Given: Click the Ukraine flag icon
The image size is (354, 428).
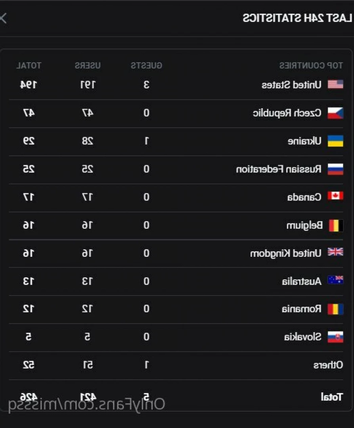Looking at the screenshot, I should (x=335, y=141).
